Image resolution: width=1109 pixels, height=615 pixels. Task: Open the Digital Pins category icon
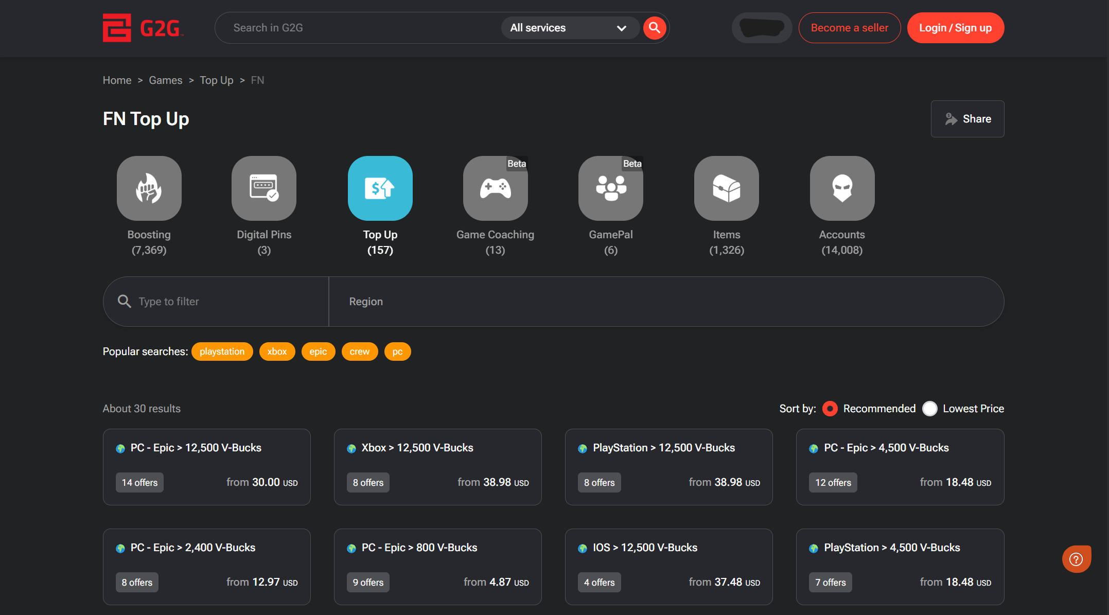tap(264, 188)
